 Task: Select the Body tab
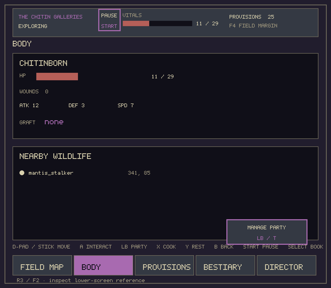click(103, 265)
